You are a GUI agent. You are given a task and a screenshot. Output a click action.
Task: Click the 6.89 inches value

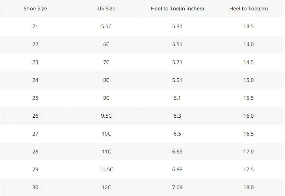coord(177,170)
